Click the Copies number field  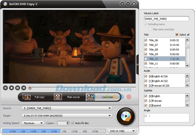(61, 123)
